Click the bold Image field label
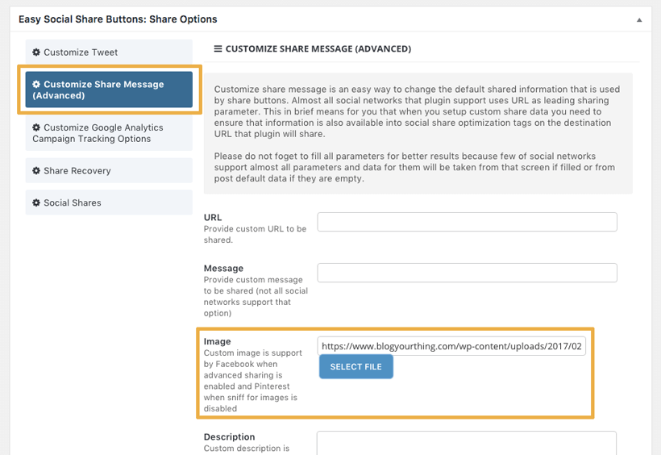661x455 pixels. 218,341
